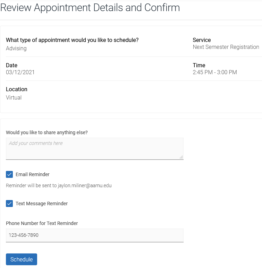Click the Review Appointment Details heading

[x=90, y=8]
